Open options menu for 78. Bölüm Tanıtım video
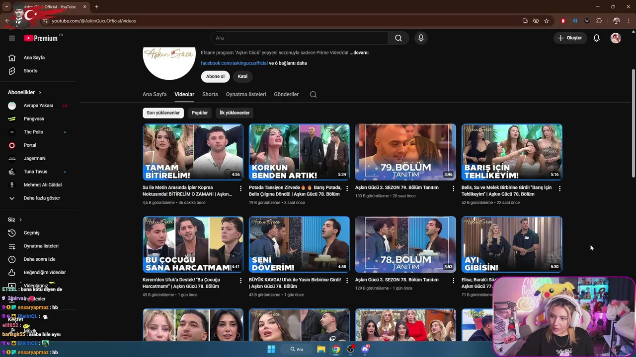Screen dimensions: 636x357 click(x=454, y=281)
